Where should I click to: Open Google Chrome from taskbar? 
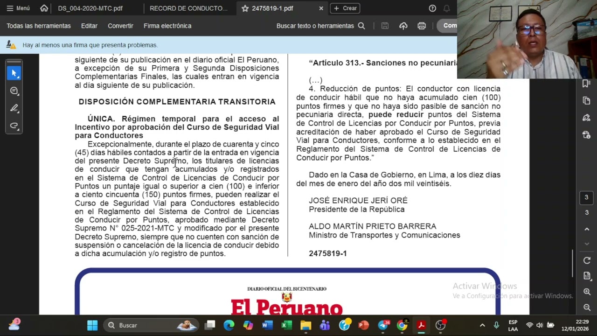click(402, 325)
